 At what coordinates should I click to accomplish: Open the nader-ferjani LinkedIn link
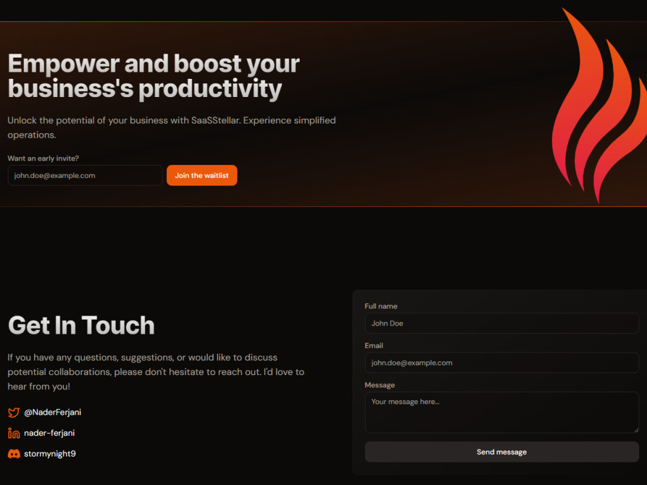[x=49, y=433]
